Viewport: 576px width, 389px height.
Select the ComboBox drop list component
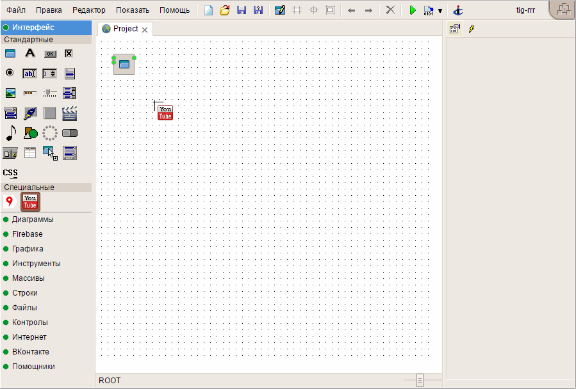[x=10, y=113]
